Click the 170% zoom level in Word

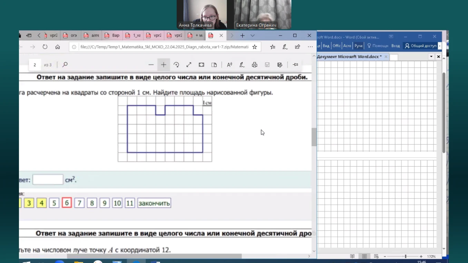pyautogui.click(x=431, y=256)
